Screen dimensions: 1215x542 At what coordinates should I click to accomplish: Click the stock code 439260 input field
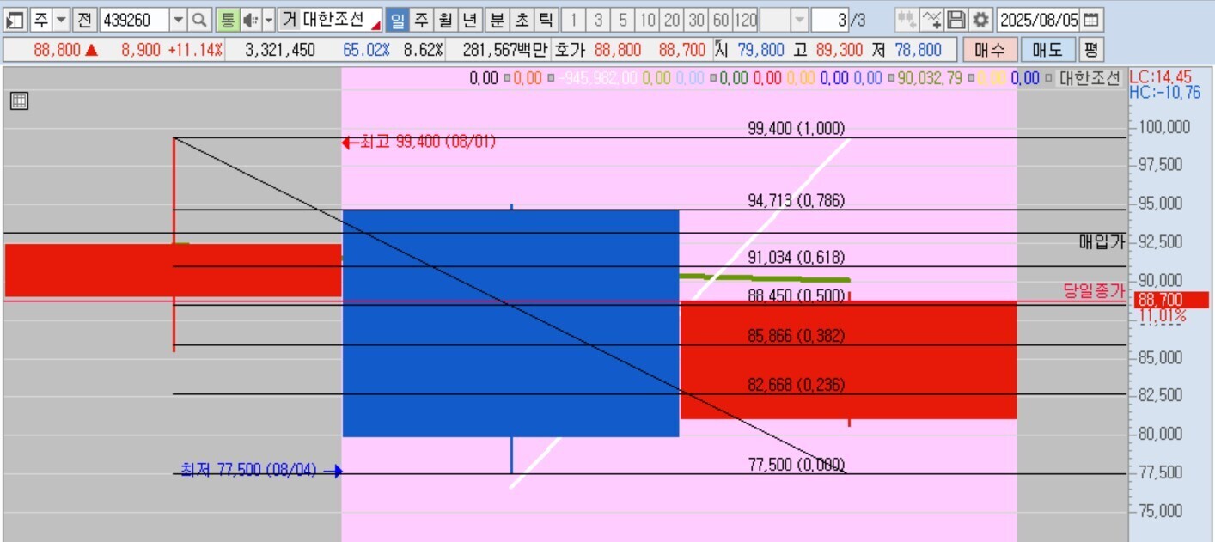coord(134,20)
